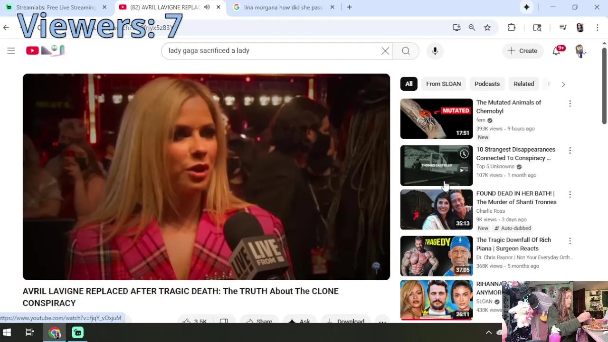Open Chrome profile avatar
608x342 pixels.
[580, 28]
